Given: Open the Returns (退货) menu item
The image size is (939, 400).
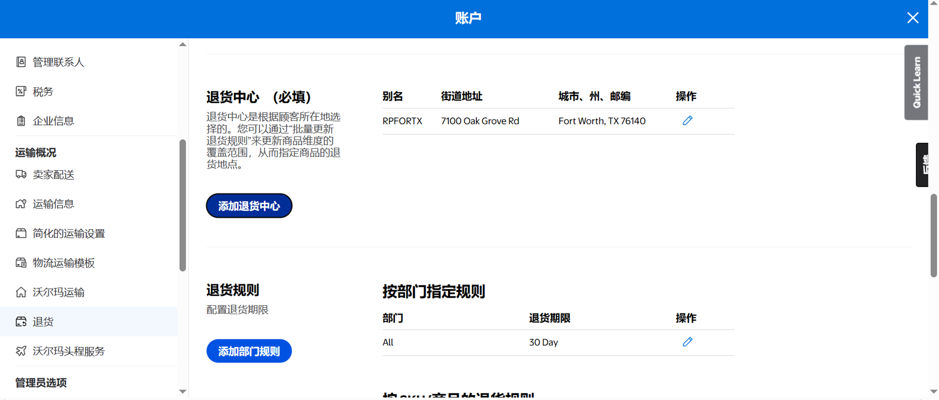Looking at the screenshot, I should (43, 322).
